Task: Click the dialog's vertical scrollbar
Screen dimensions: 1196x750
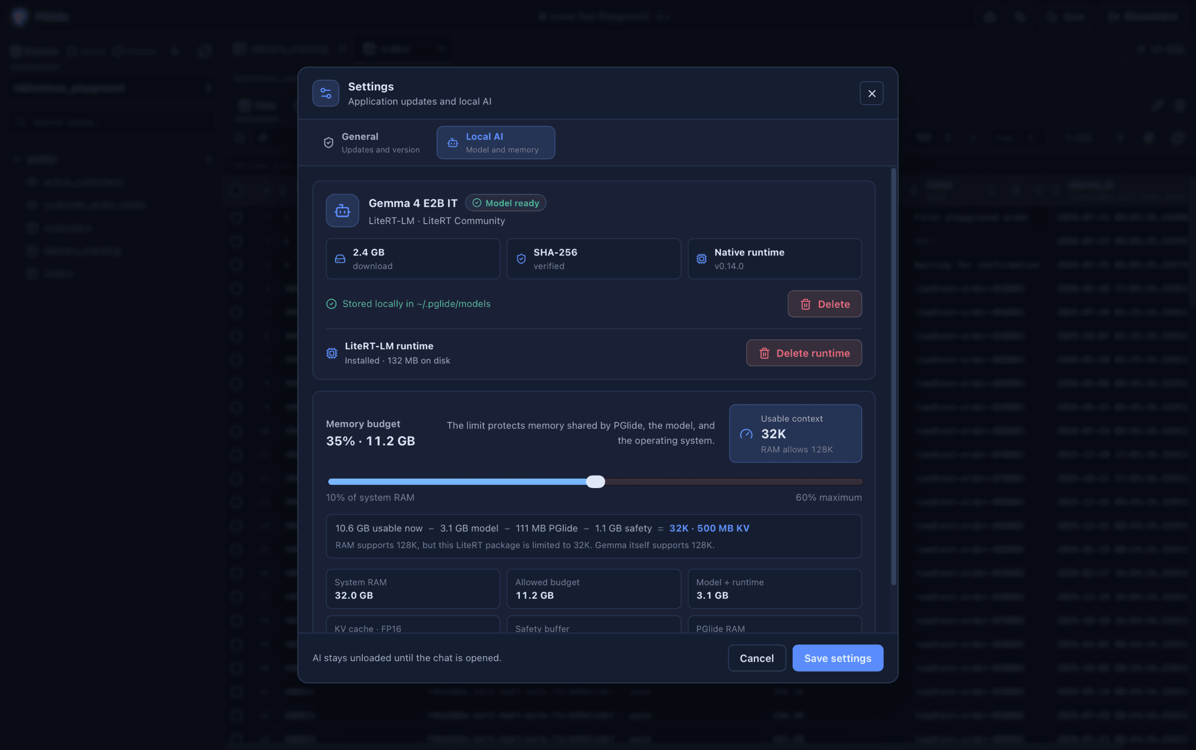Action: pos(894,377)
